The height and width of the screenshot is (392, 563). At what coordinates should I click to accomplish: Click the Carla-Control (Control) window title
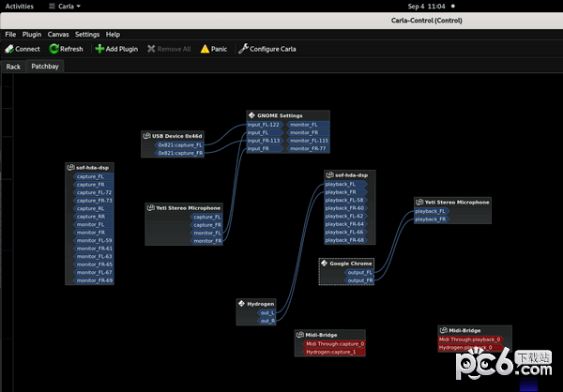coord(427,21)
